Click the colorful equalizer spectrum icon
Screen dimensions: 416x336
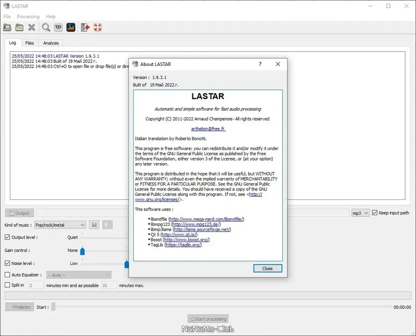coord(71,28)
